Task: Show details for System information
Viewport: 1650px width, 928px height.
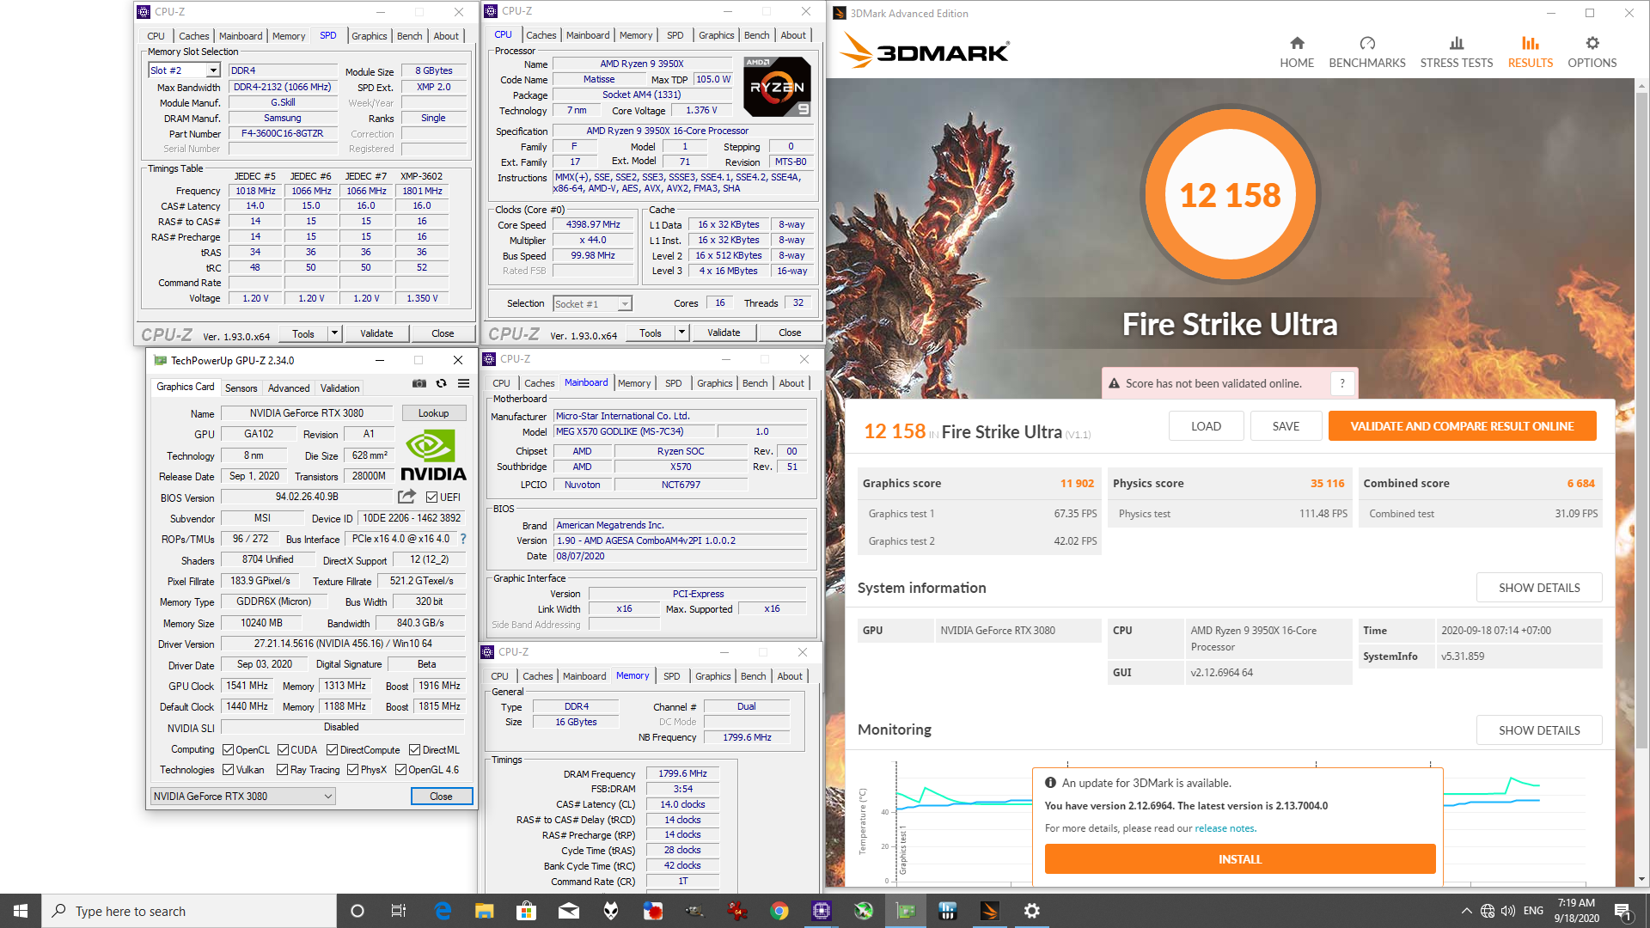Action: coord(1539,588)
